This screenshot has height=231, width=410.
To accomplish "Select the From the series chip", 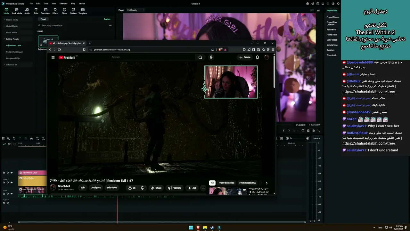I will 226,183.
